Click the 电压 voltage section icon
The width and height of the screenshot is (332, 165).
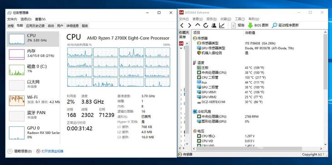point(195,131)
